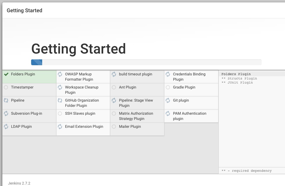Viewport: 285px width, 186px height.
Task: Click the 'Git plugin' label
Action: coord(181,100)
